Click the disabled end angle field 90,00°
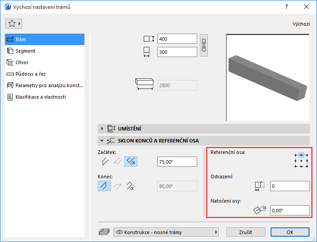This screenshot has width=317, height=242. [177, 186]
